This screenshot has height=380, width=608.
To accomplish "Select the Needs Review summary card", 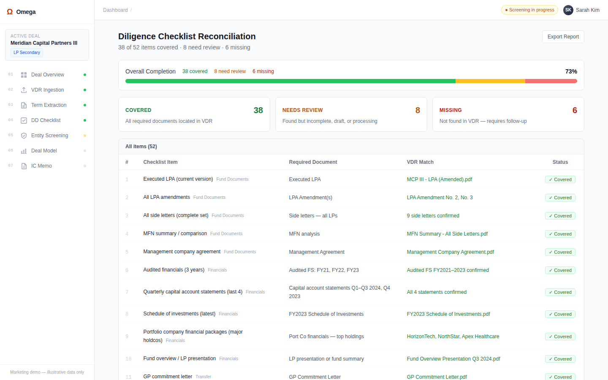I will click(351, 115).
